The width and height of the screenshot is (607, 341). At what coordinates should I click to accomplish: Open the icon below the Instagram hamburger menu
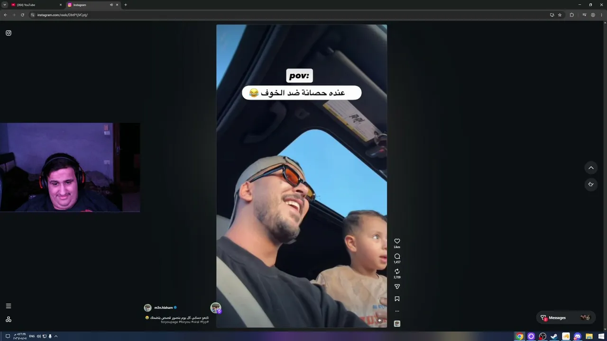9,320
